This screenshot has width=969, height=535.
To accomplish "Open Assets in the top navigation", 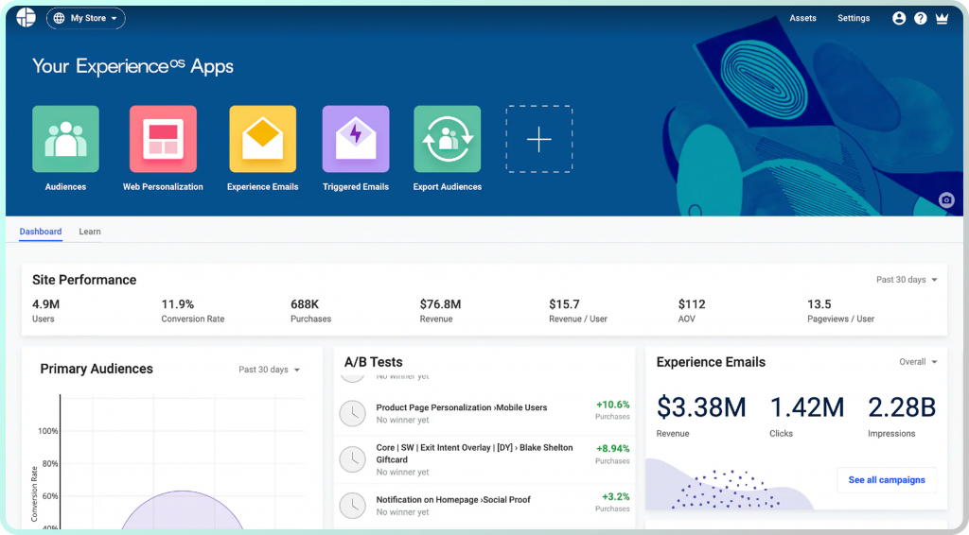I will pos(802,18).
